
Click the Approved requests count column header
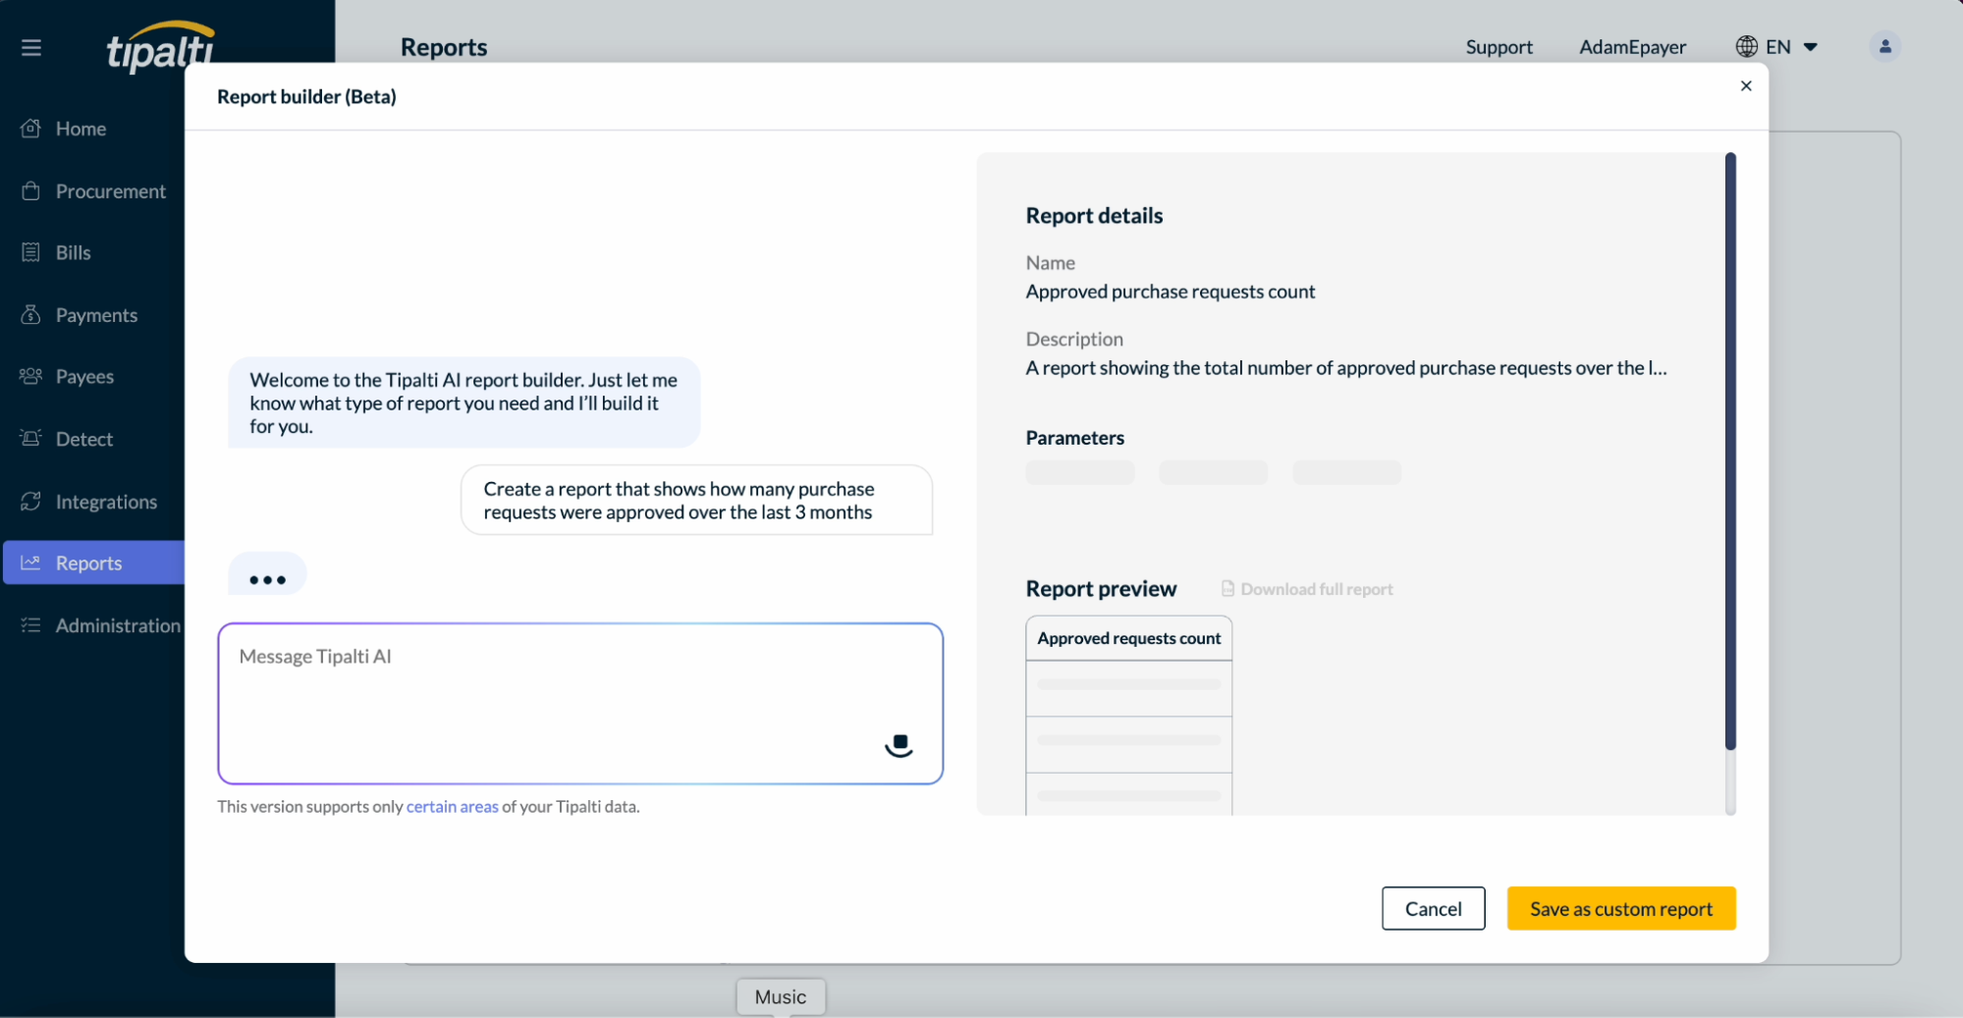pyautogui.click(x=1128, y=638)
